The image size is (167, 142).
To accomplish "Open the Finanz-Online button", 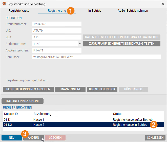I will [70, 89].
